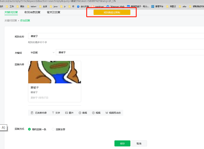Switch to the 收到消息回复 tab
This screenshot has width=204, height=149.
pos(32,12)
